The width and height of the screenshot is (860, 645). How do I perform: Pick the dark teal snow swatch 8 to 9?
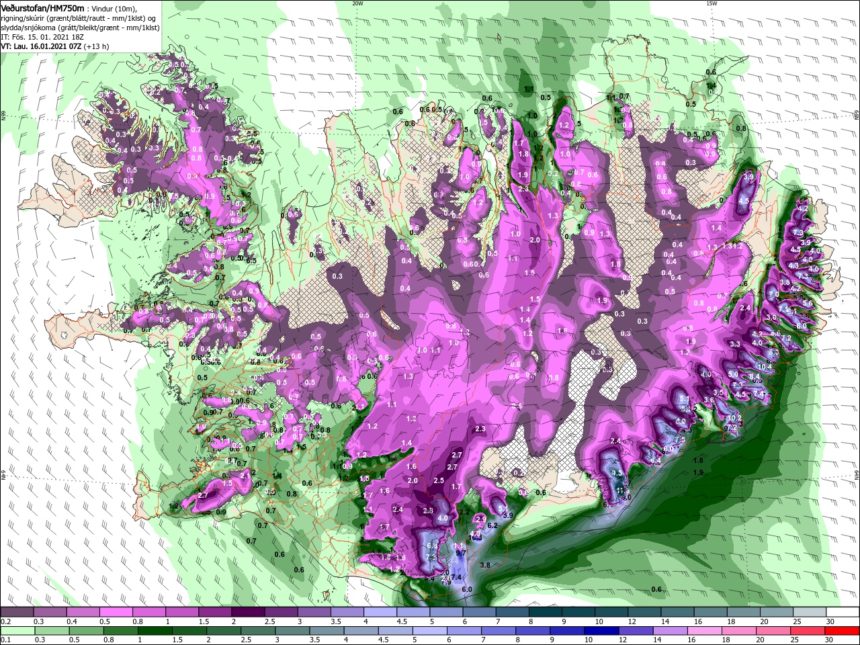(545, 612)
